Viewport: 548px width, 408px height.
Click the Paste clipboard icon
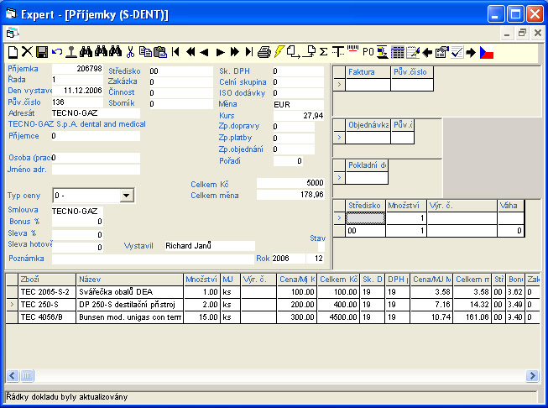pyautogui.click(x=159, y=52)
